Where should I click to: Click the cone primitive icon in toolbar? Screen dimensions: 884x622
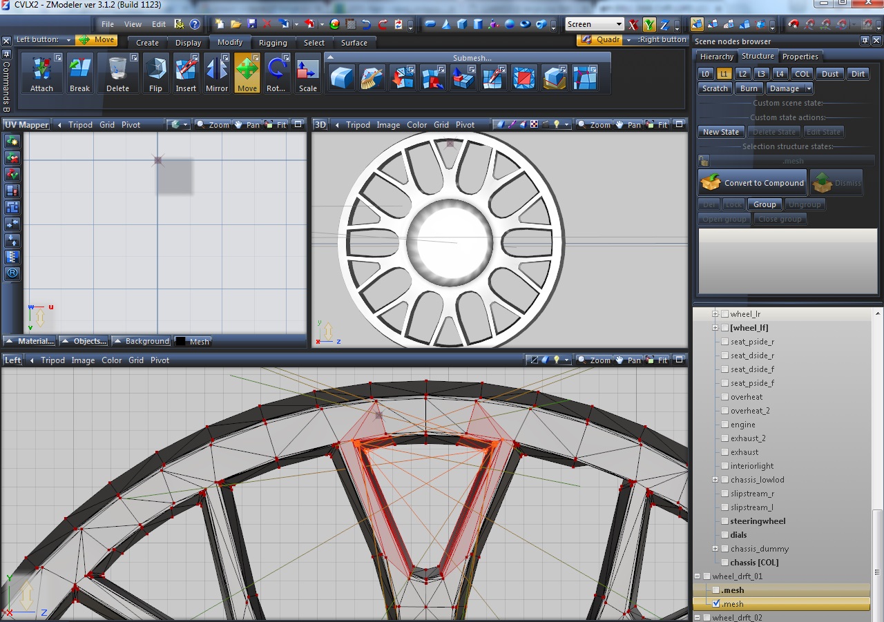[445, 24]
